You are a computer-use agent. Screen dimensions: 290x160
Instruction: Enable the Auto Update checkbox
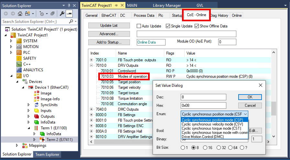139,26
